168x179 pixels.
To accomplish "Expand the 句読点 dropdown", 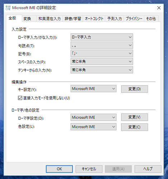I will pyautogui.click(x=102, y=45).
